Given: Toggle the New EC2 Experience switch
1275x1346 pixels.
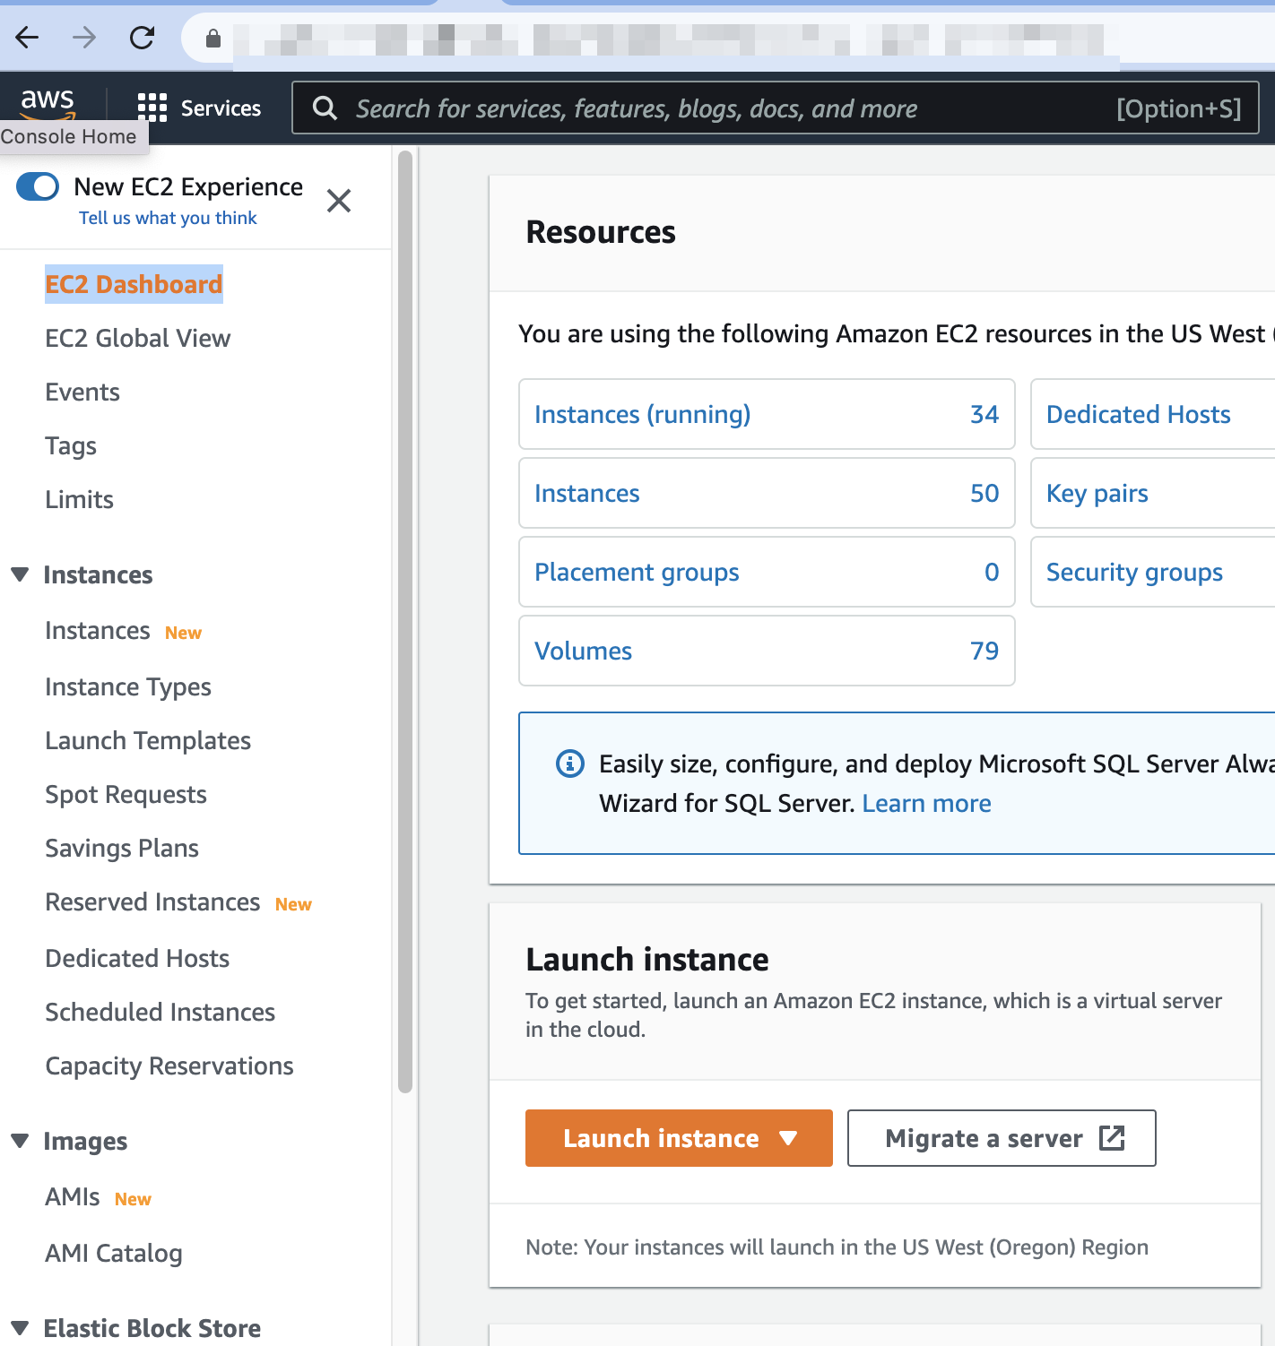Looking at the screenshot, I should 38,186.
